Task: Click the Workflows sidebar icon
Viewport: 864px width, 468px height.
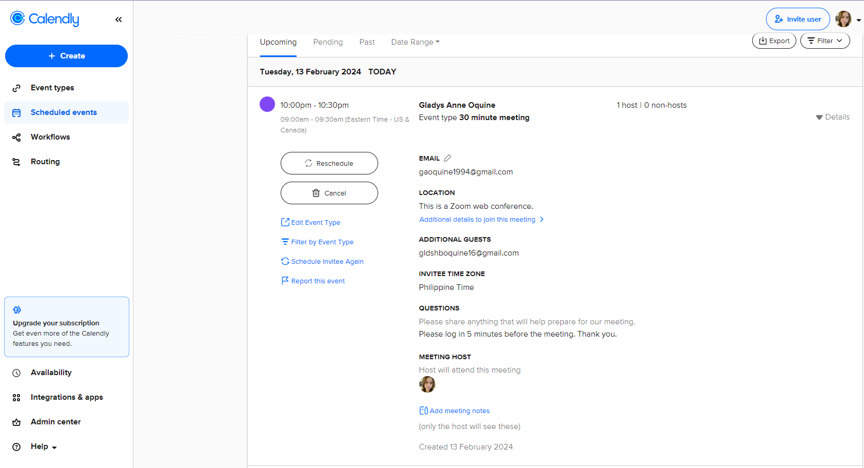Action: 16,138
